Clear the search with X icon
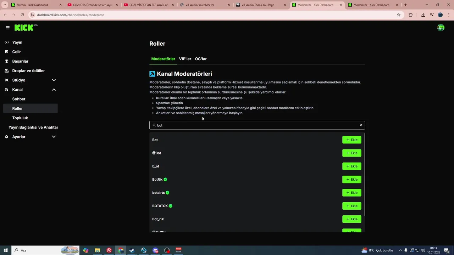The image size is (454, 255). pos(361,125)
